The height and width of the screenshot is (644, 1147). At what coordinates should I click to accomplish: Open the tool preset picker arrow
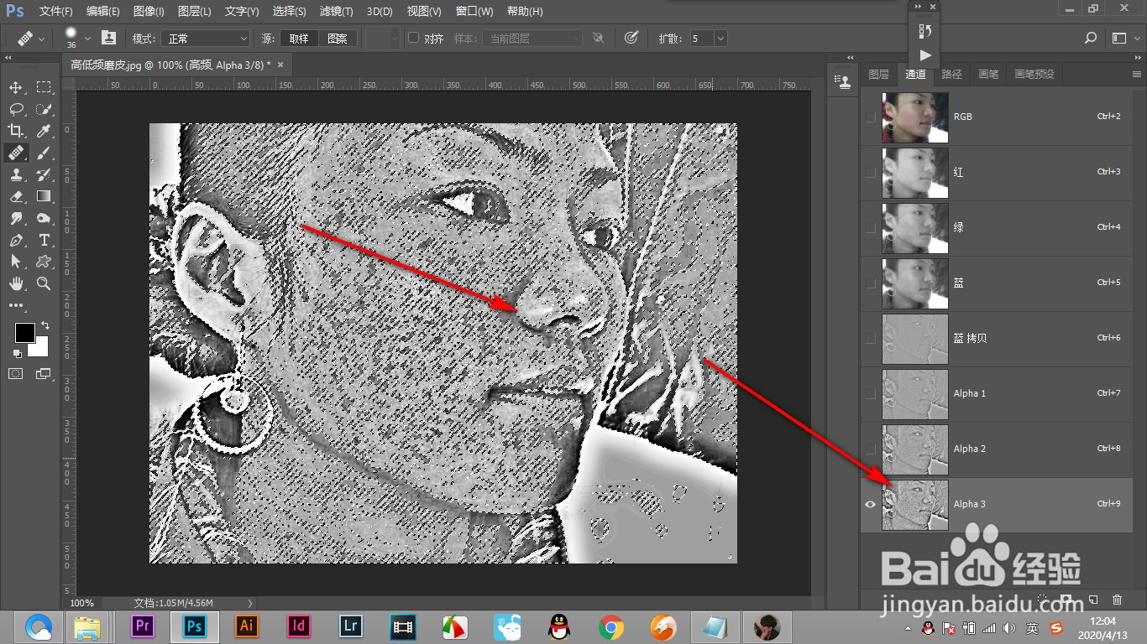pos(42,39)
